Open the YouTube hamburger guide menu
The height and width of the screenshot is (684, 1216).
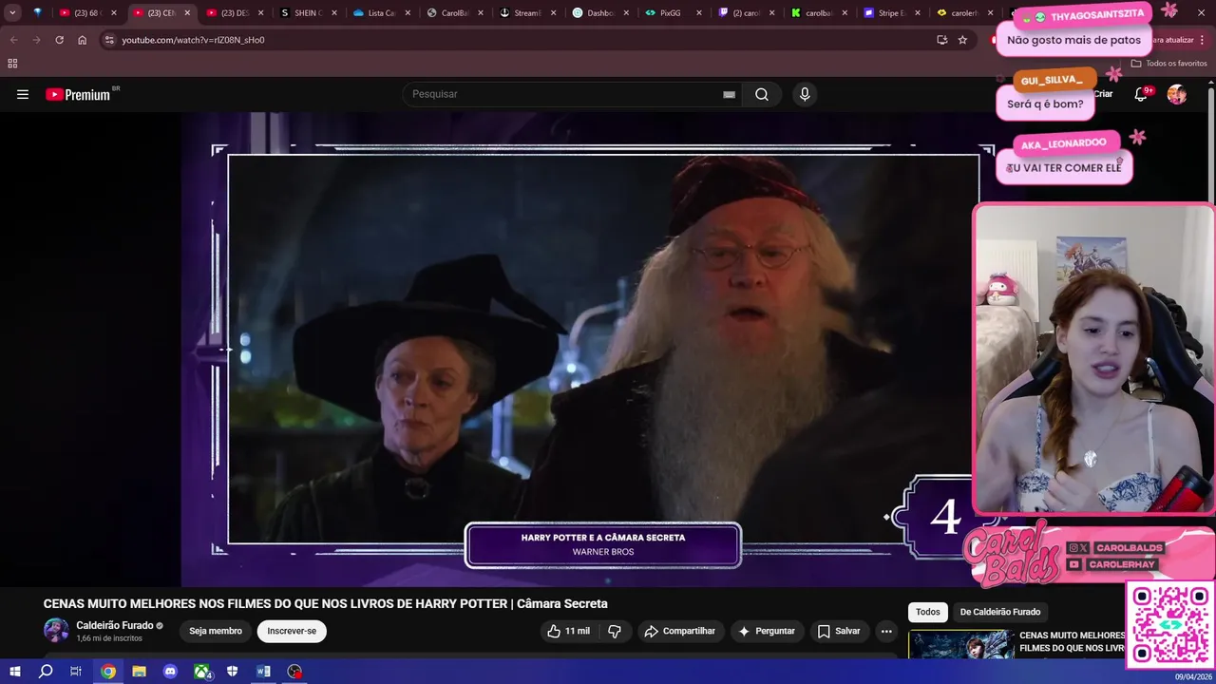pyautogui.click(x=23, y=94)
